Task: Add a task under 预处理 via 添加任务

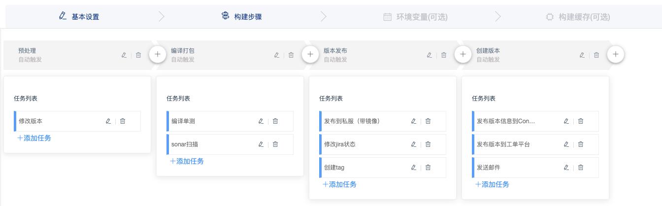Action: click(x=34, y=138)
